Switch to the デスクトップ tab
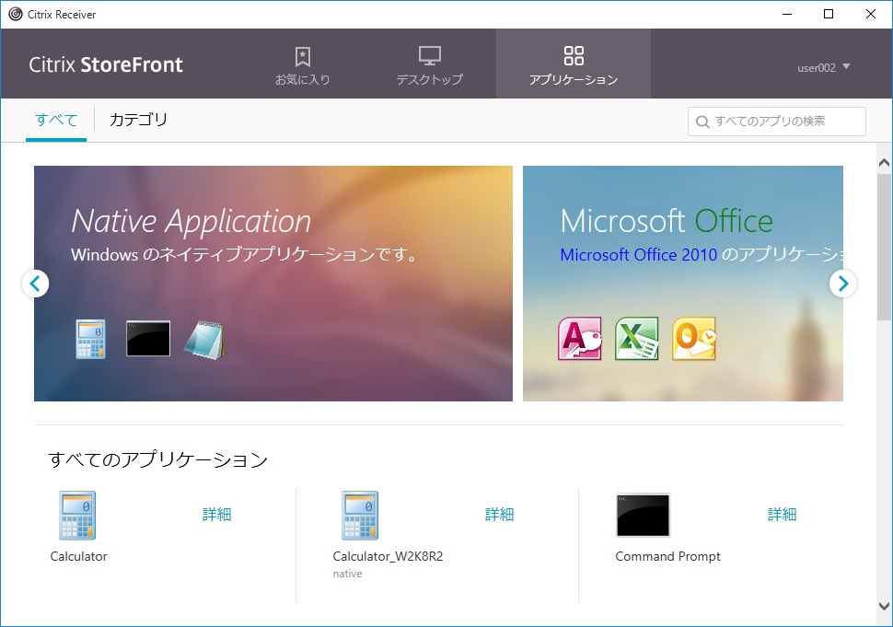The image size is (893, 627). (x=429, y=65)
